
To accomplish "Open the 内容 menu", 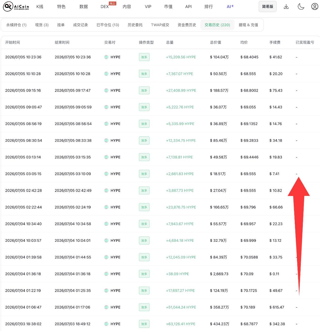I will pyautogui.click(x=127, y=7).
